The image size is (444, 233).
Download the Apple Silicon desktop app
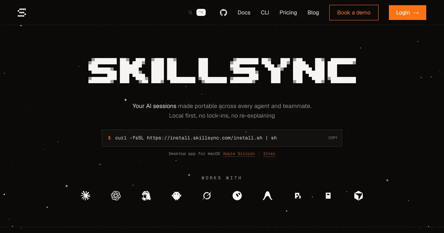pyautogui.click(x=239, y=153)
